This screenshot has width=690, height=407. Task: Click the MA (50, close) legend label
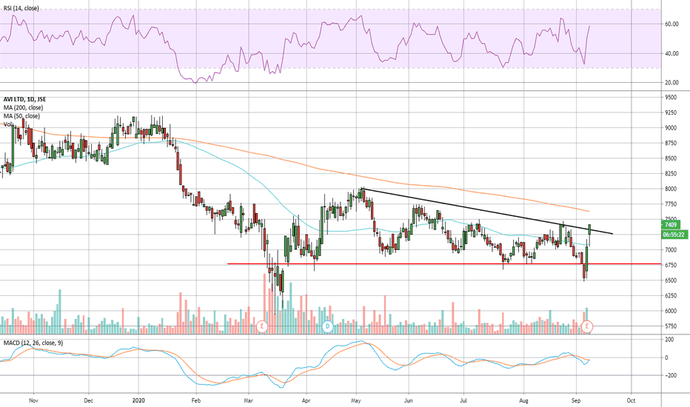[21, 116]
